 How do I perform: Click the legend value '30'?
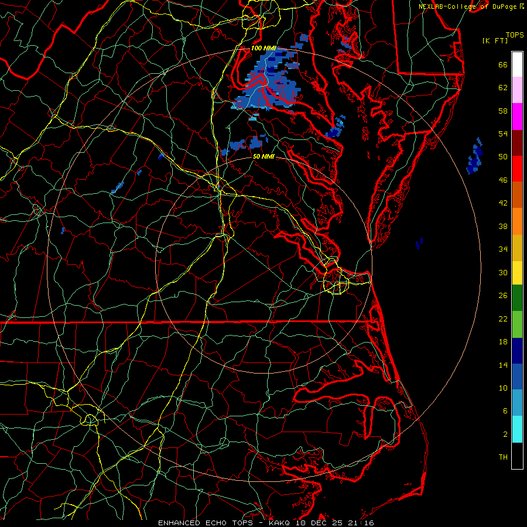point(503,272)
